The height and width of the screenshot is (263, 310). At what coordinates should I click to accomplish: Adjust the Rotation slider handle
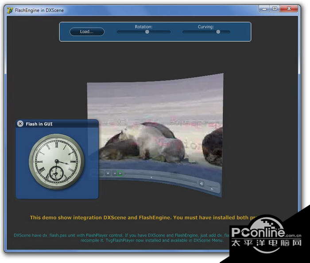pos(147,31)
